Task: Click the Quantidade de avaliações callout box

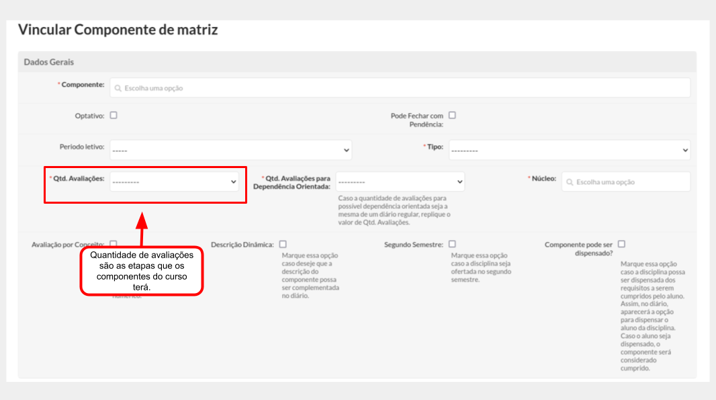Action: point(142,271)
